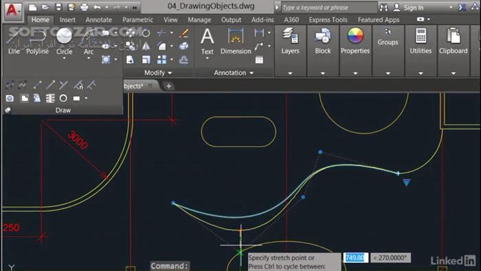Open the Home ribbon tab

pos(40,20)
